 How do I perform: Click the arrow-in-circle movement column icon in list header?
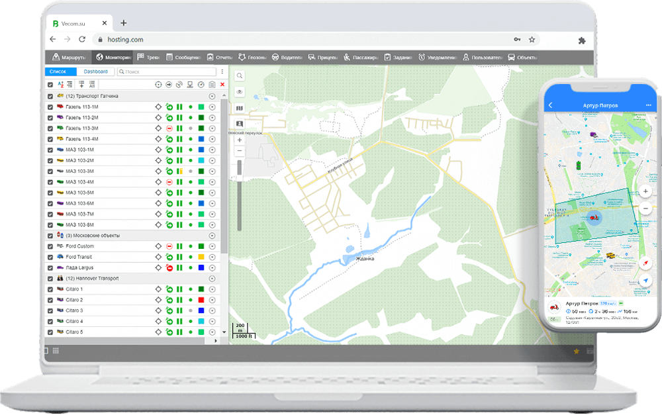pos(169,85)
